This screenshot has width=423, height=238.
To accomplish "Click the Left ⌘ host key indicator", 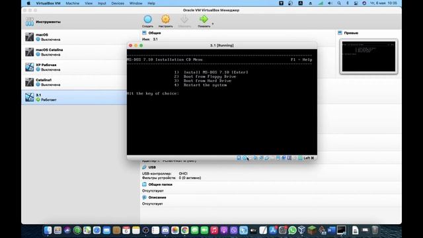I will (x=309, y=158).
